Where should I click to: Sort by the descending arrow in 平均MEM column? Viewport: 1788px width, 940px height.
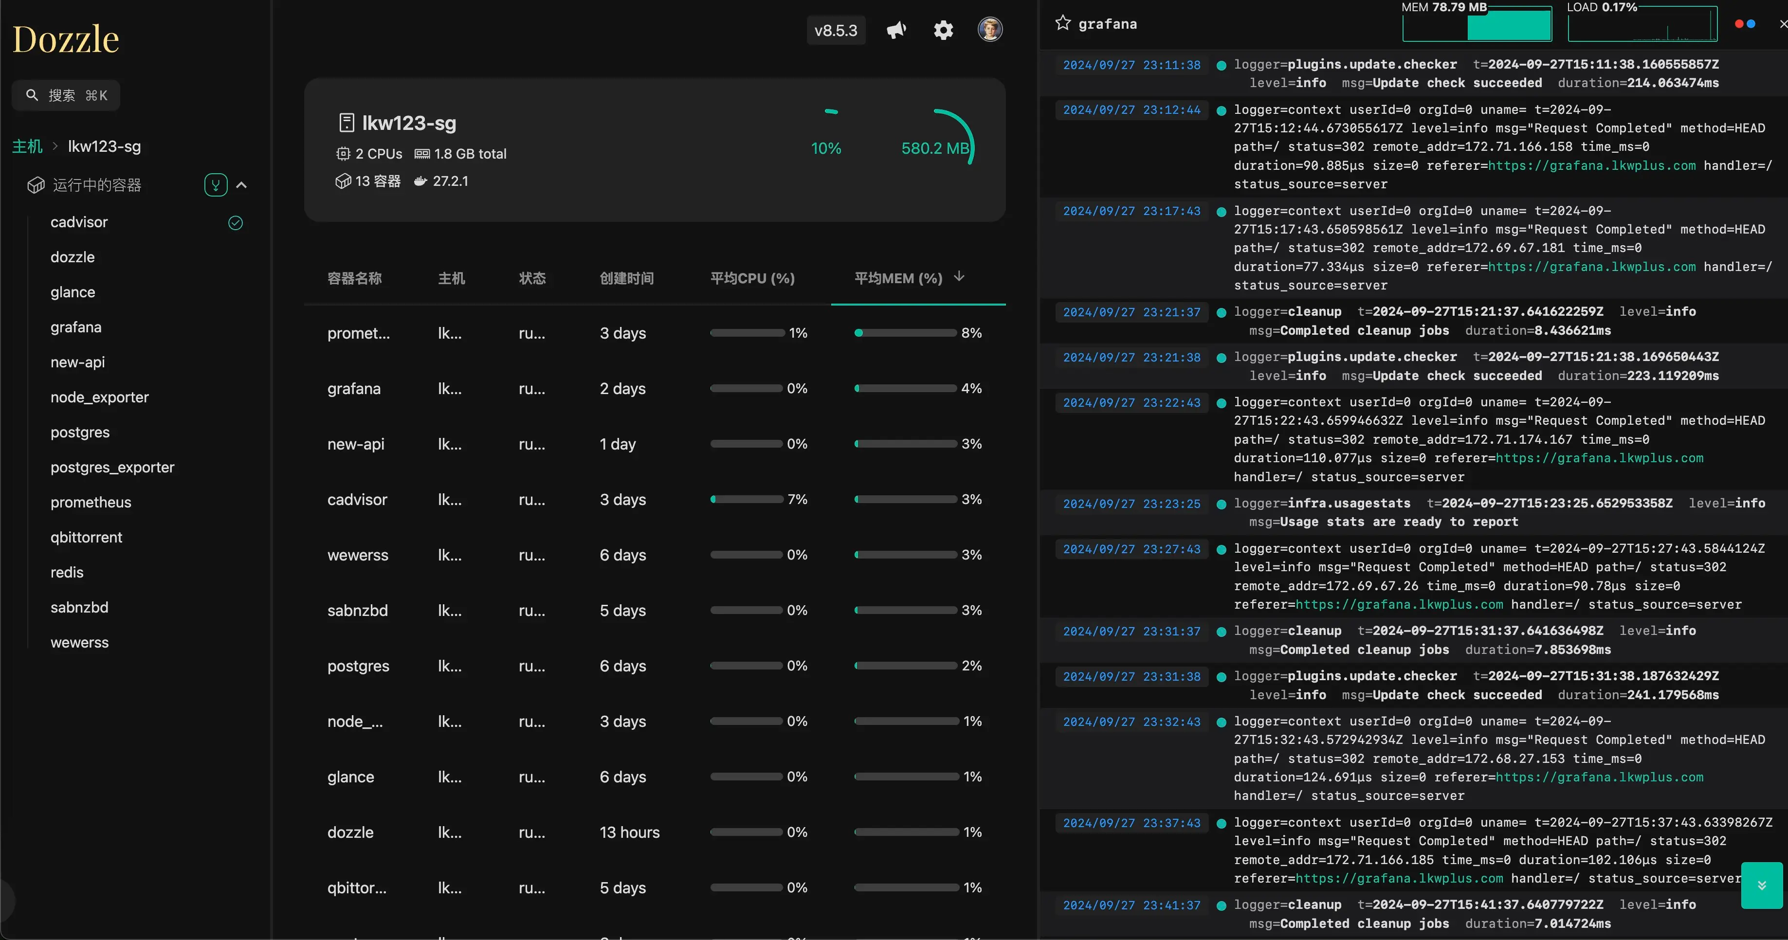tap(959, 277)
